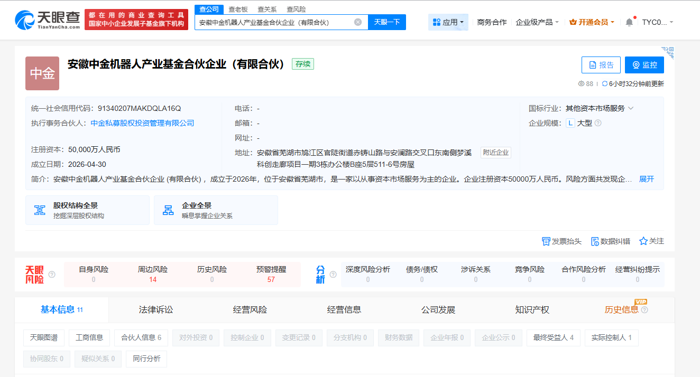Click the 最终受益人 4 button
The width and height of the screenshot is (700, 377).
click(x=554, y=338)
